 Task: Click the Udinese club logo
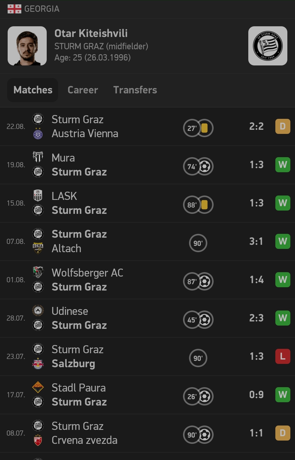pyautogui.click(x=38, y=311)
